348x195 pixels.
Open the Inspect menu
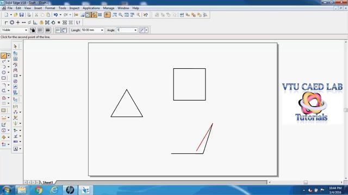click(74, 8)
